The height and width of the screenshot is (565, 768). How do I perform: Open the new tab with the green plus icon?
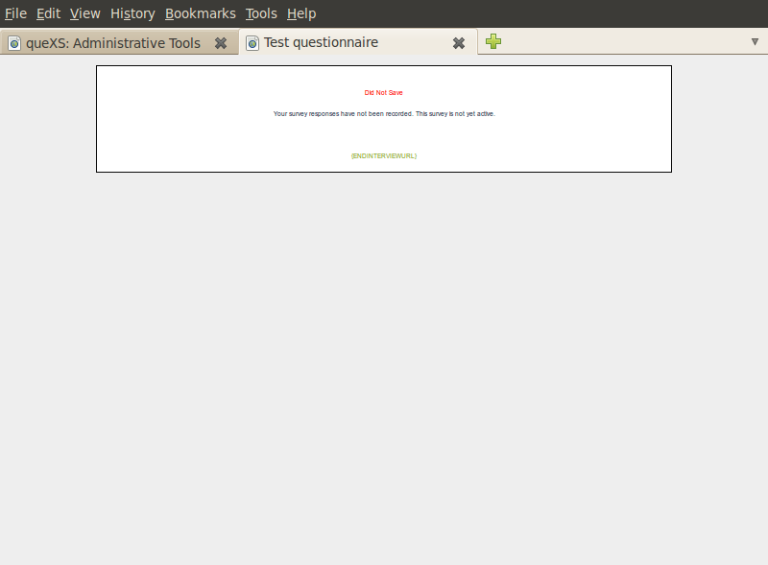click(493, 42)
